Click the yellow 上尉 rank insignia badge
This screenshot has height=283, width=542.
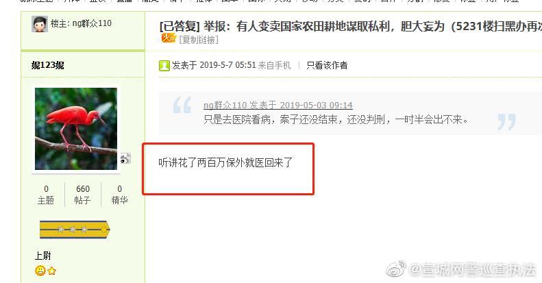[75, 230]
